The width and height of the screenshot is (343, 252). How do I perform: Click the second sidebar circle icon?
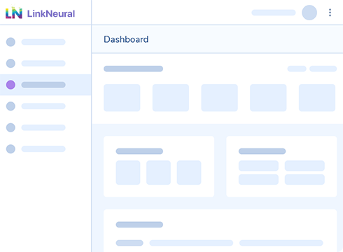coord(10,63)
